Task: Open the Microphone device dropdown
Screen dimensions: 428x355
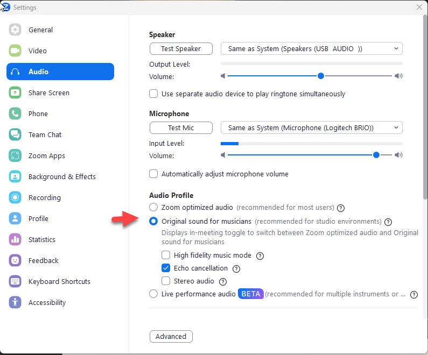Action: pyautogui.click(x=312, y=127)
